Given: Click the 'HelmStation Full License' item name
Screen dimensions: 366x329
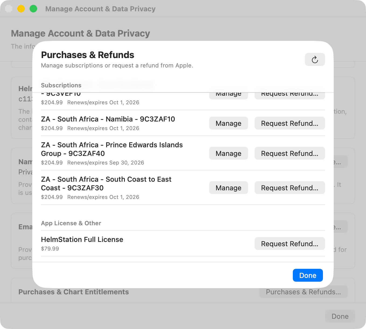Looking at the screenshot, I should [82, 239].
